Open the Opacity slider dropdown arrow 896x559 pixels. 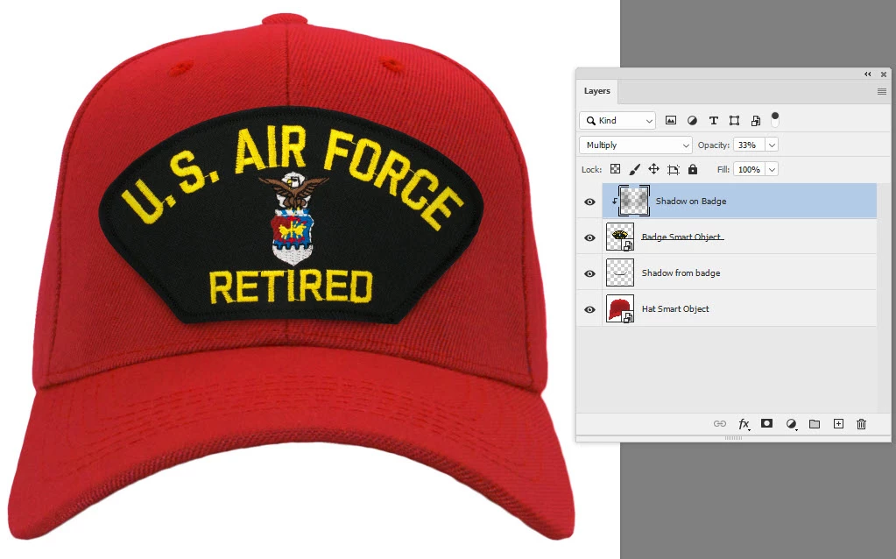772,145
